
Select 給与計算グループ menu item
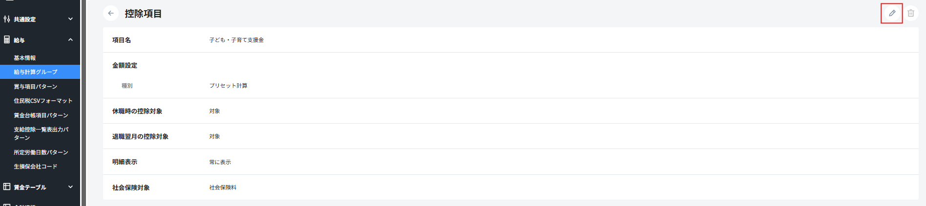(35, 72)
